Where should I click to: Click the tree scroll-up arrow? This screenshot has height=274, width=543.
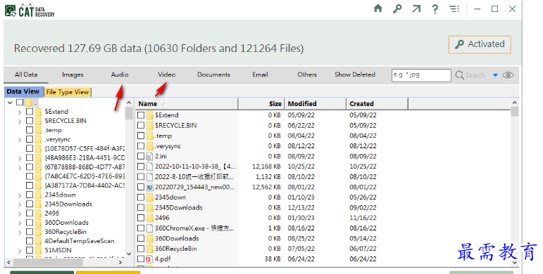[129, 103]
